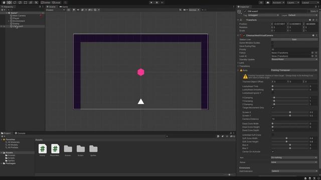Open the Layers dropdown in top bar

coord(293,2)
